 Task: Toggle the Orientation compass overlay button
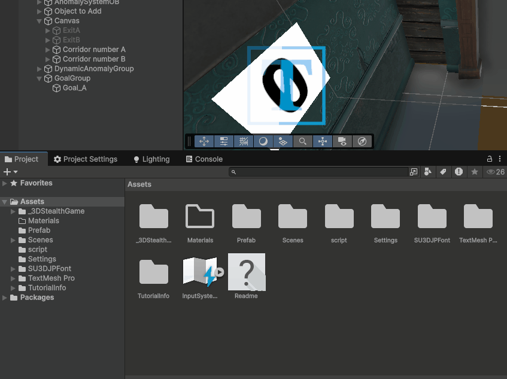click(362, 142)
